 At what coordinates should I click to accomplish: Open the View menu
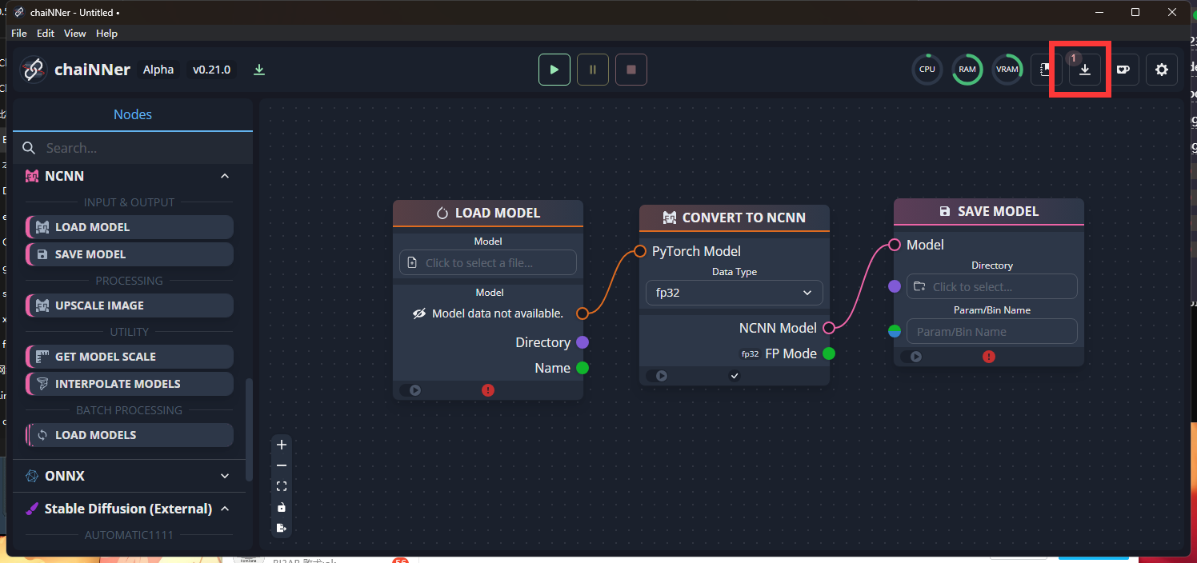point(75,34)
